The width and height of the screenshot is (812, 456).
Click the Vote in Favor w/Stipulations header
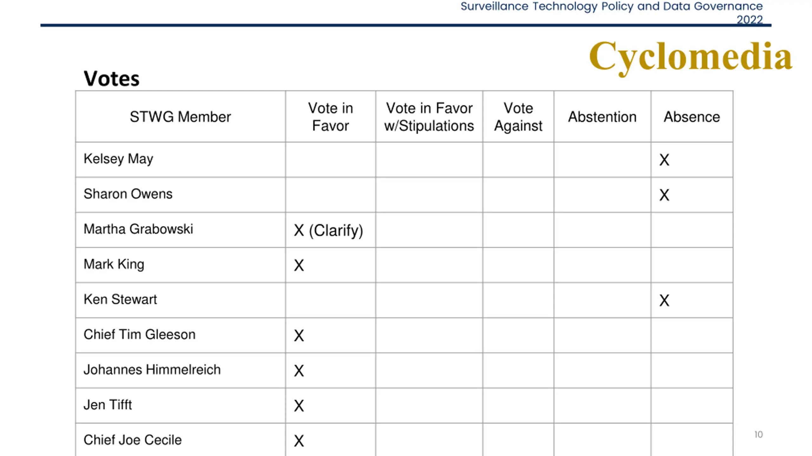(429, 117)
